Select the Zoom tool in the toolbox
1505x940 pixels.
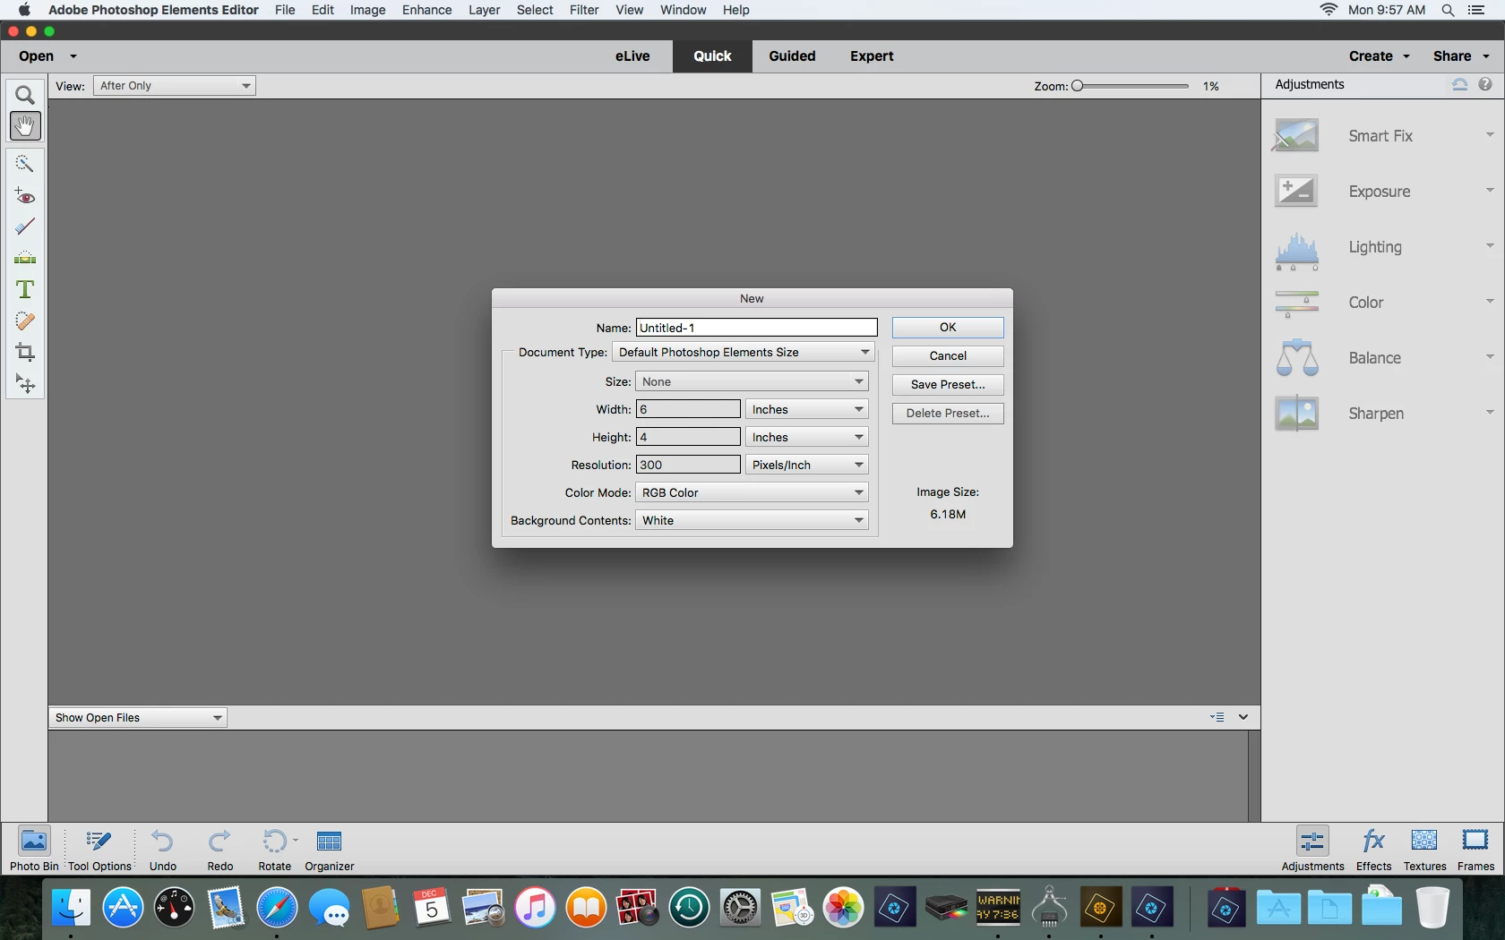coord(25,95)
